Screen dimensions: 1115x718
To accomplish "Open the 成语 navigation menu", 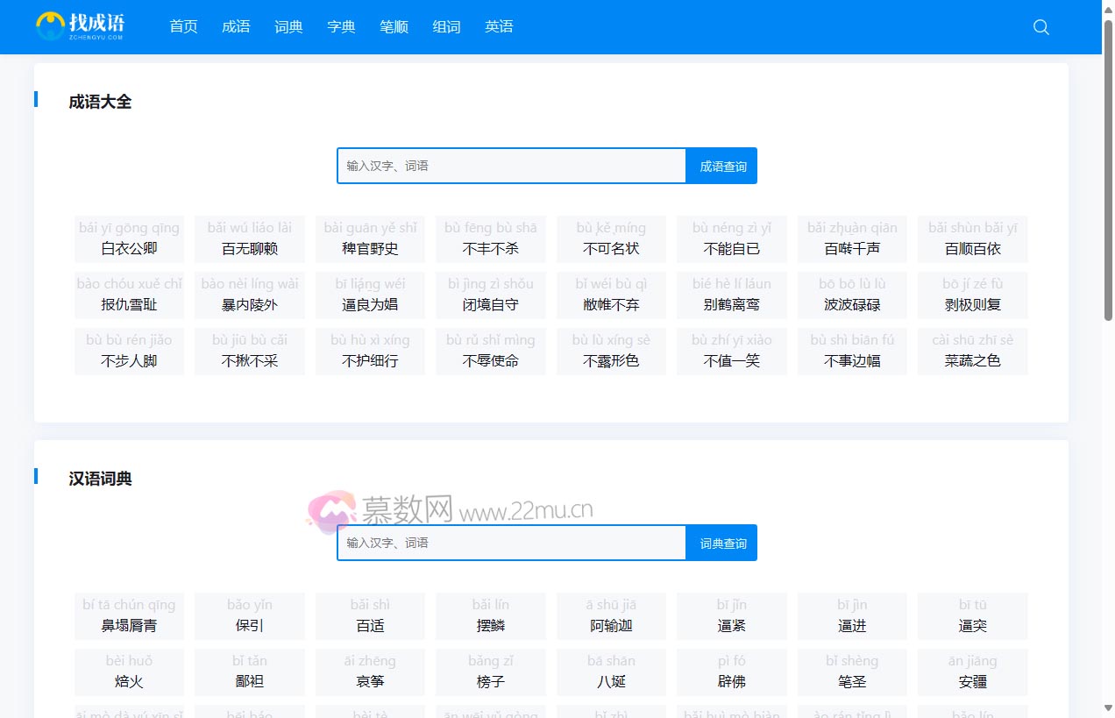I will click(x=236, y=26).
